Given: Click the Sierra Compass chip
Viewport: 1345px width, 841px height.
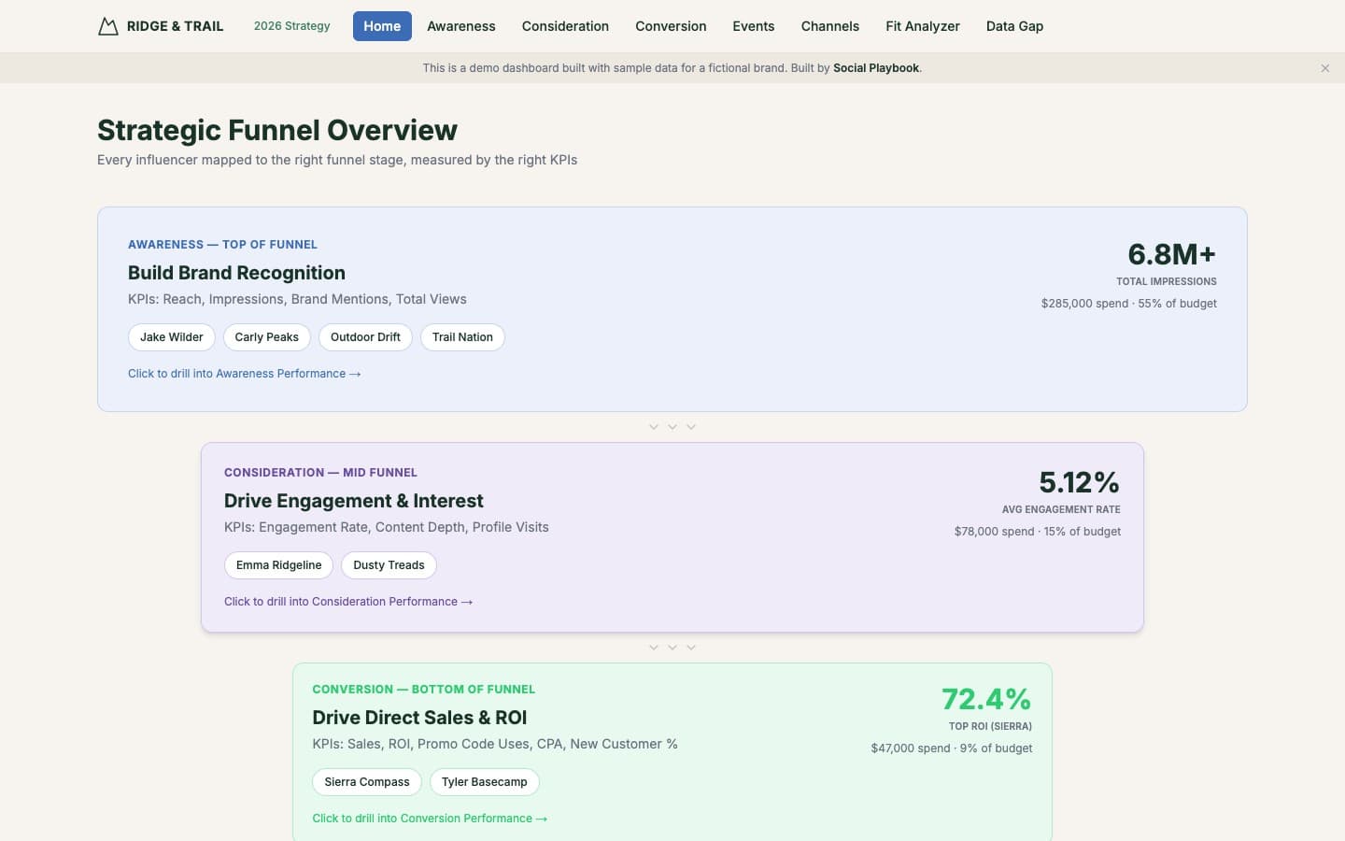Looking at the screenshot, I should [x=366, y=782].
